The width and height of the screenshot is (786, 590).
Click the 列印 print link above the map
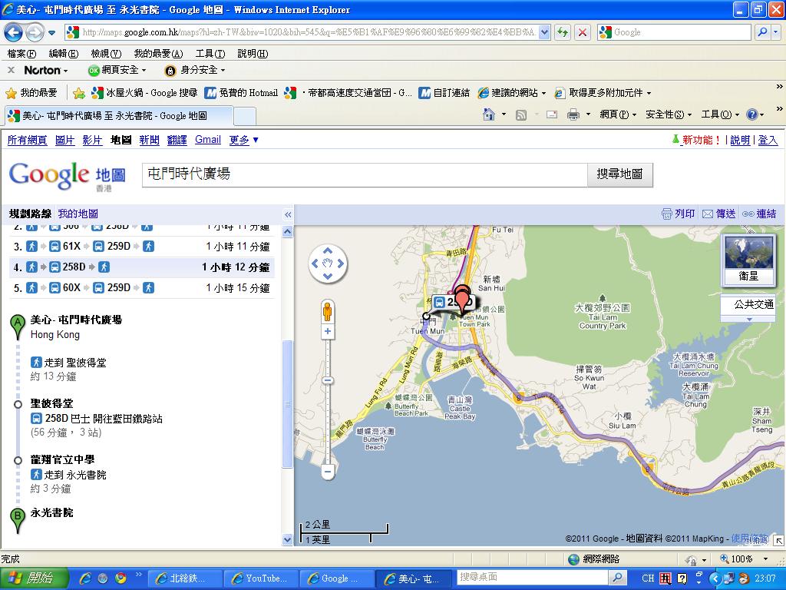679,214
